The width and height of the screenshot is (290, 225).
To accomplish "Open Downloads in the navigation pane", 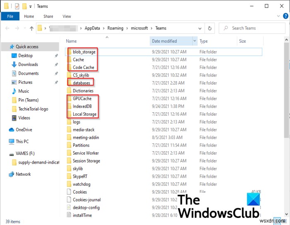I will click(x=28, y=64).
